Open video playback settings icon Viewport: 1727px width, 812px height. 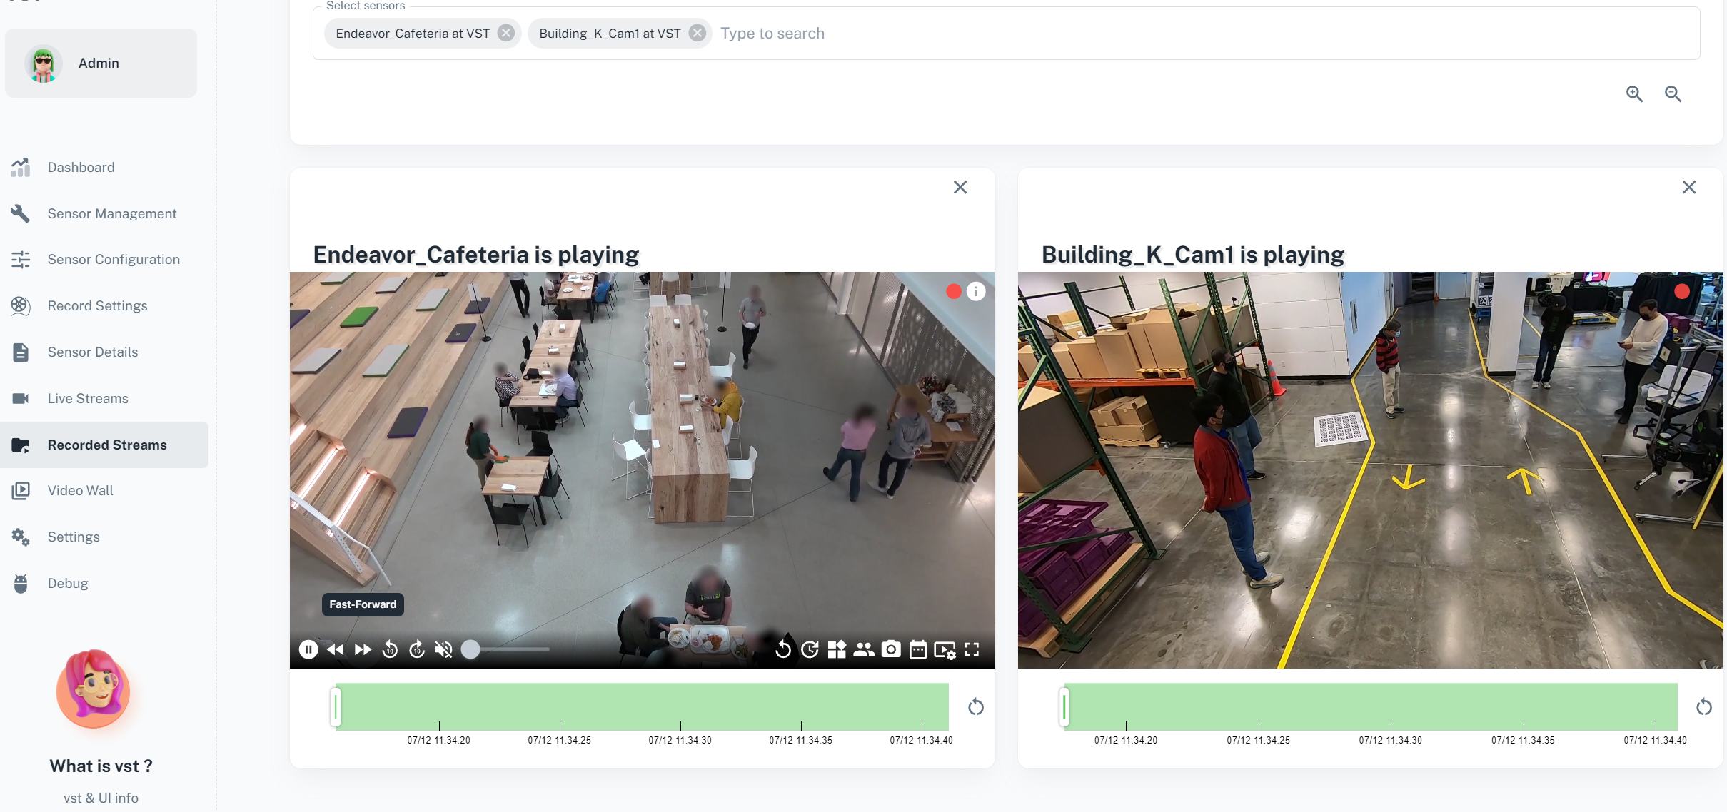(x=945, y=650)
